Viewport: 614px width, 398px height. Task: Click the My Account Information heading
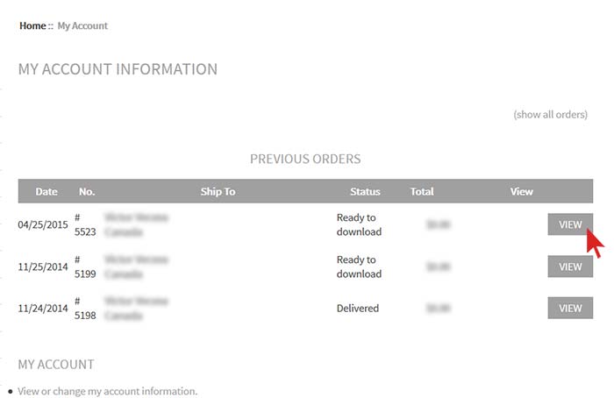click(x=118, y=69)
